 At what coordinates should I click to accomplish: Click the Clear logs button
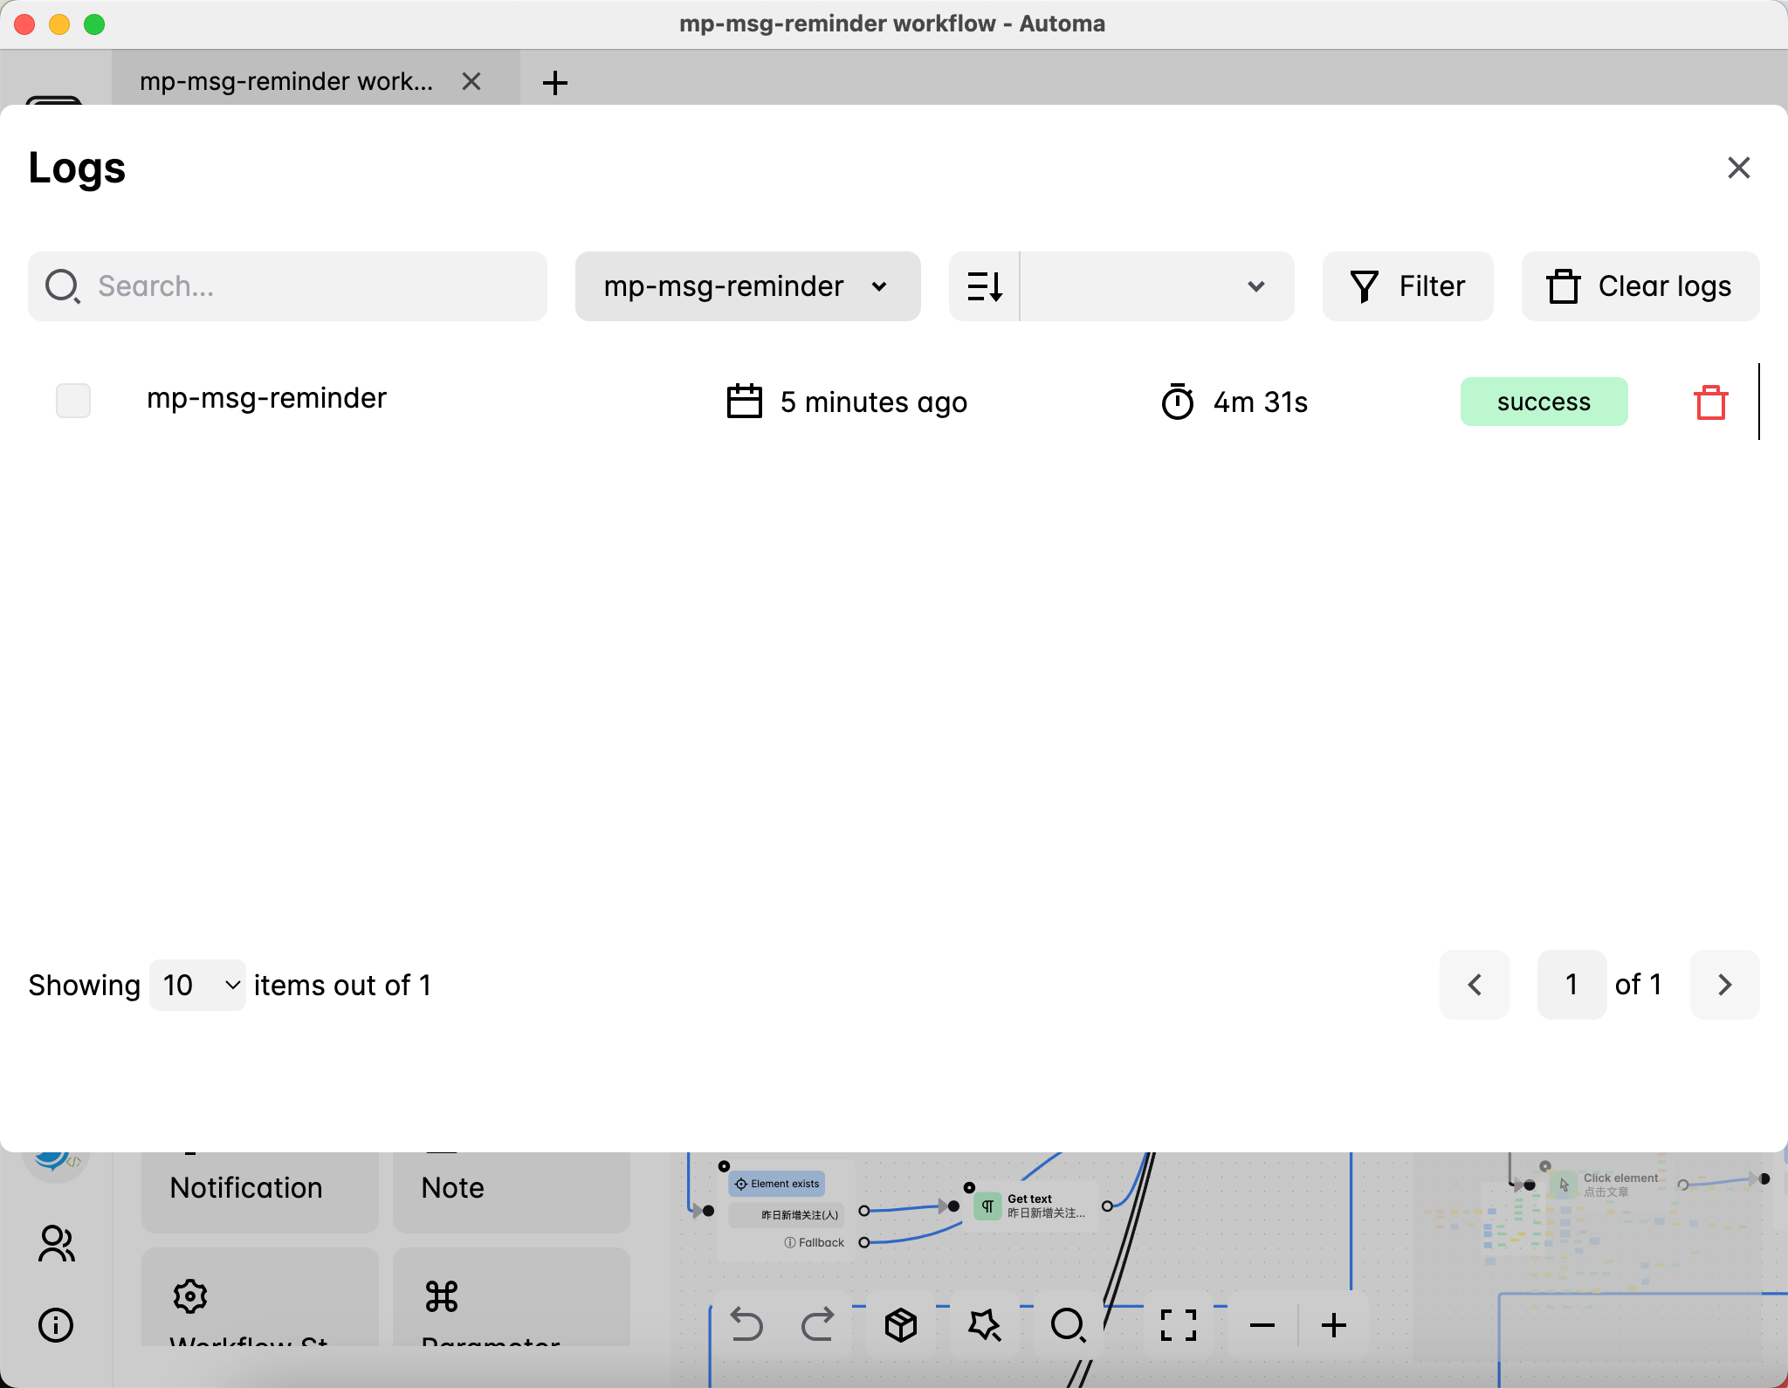[1640, 286]
